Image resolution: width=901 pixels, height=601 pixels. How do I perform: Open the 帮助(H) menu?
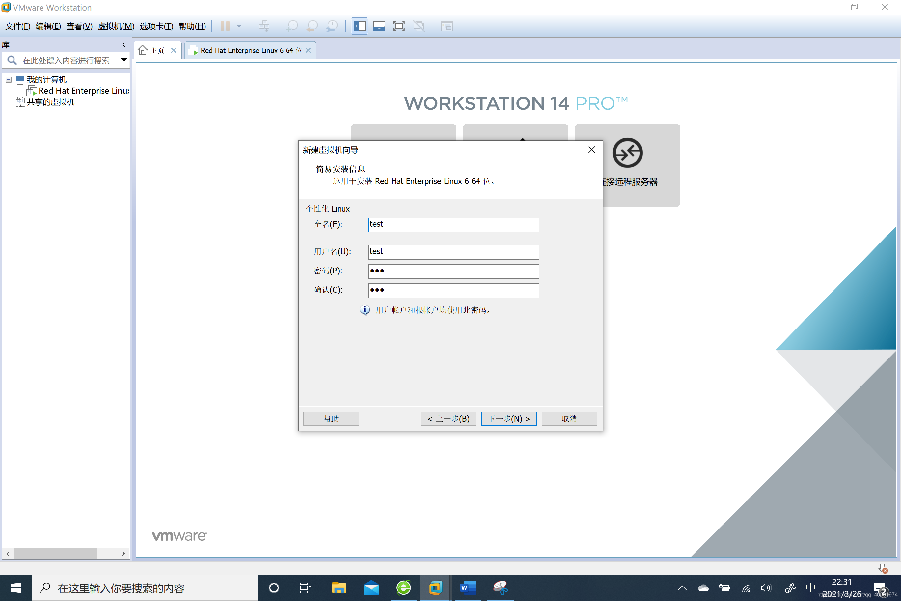[192, 26]
